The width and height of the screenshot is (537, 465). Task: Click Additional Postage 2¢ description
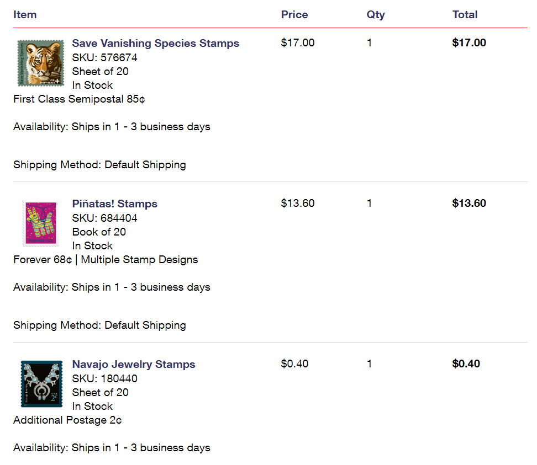(67, 420)
